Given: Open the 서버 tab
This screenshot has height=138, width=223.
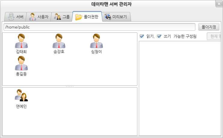Looking at the screenshot, I should click(x=16, y=17).
